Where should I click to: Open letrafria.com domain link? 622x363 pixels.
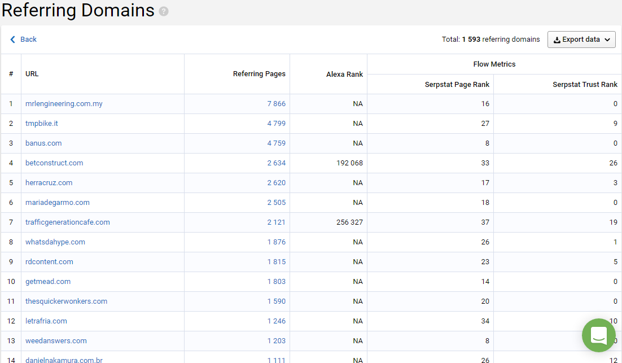point(46,321)
